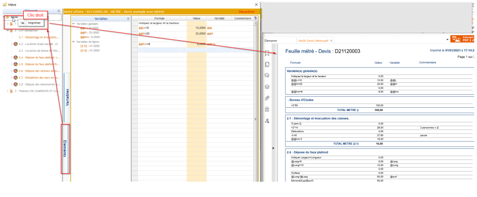Open the Bookmarks panel in PDF sidebar
Viewport: 477px width, 197px height.
coord(267,53)
